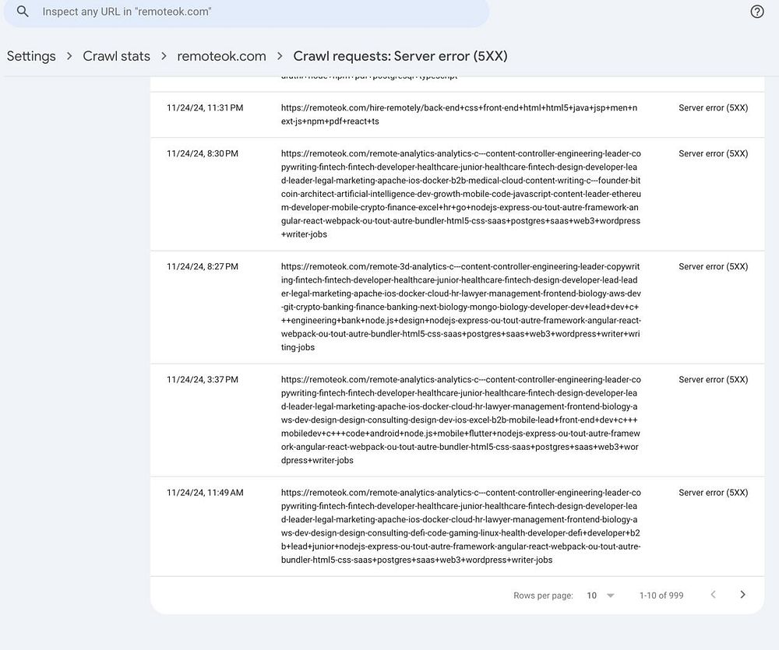Screen dimensions: 779x650
Task: Click the search magnifier icon
Action: 23,11
